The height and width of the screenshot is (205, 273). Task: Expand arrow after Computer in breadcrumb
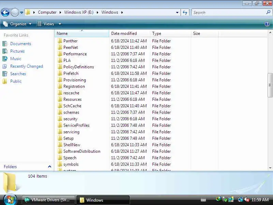60,12
